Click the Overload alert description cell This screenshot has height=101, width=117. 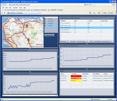tap(98, 76)
